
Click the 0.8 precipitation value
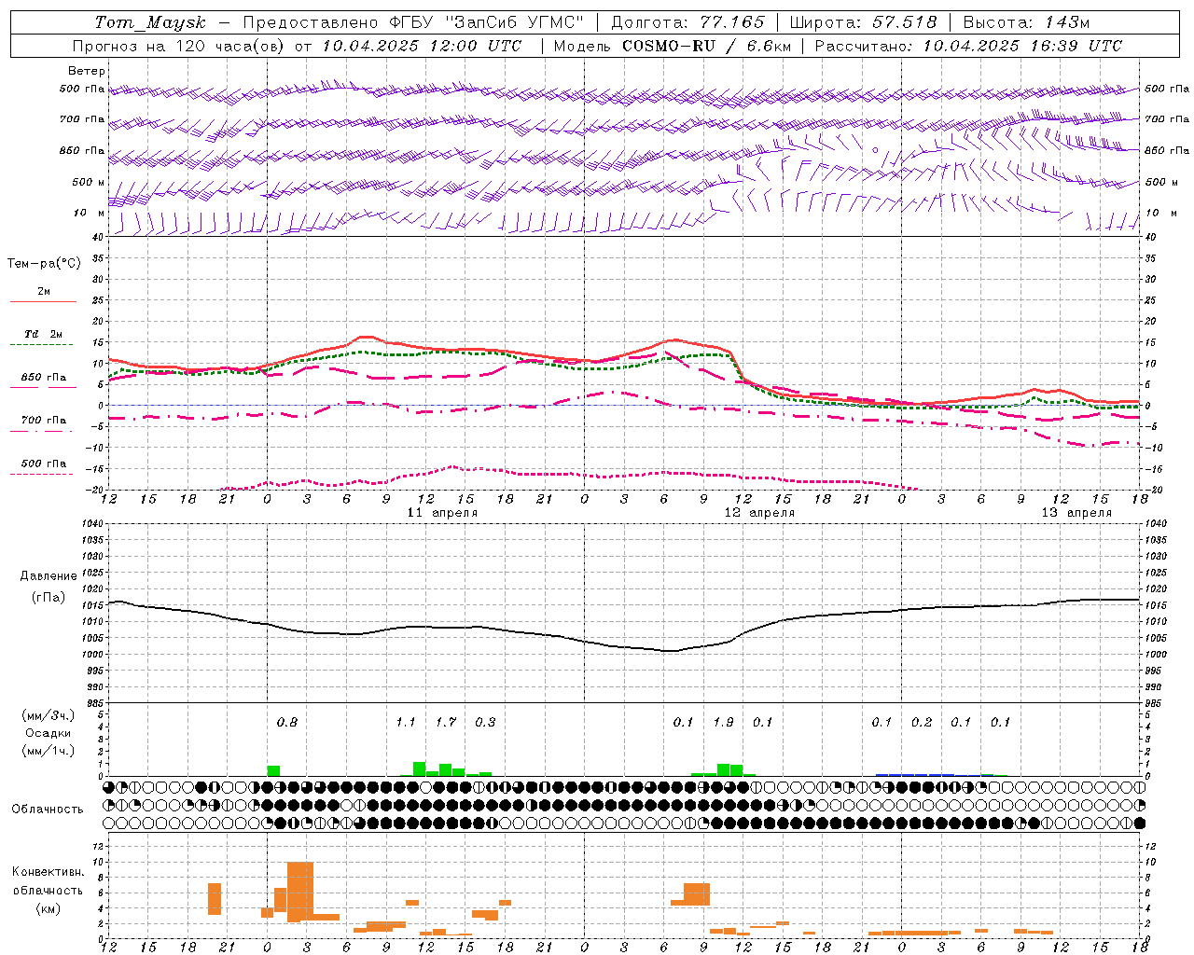pos(287,723)
